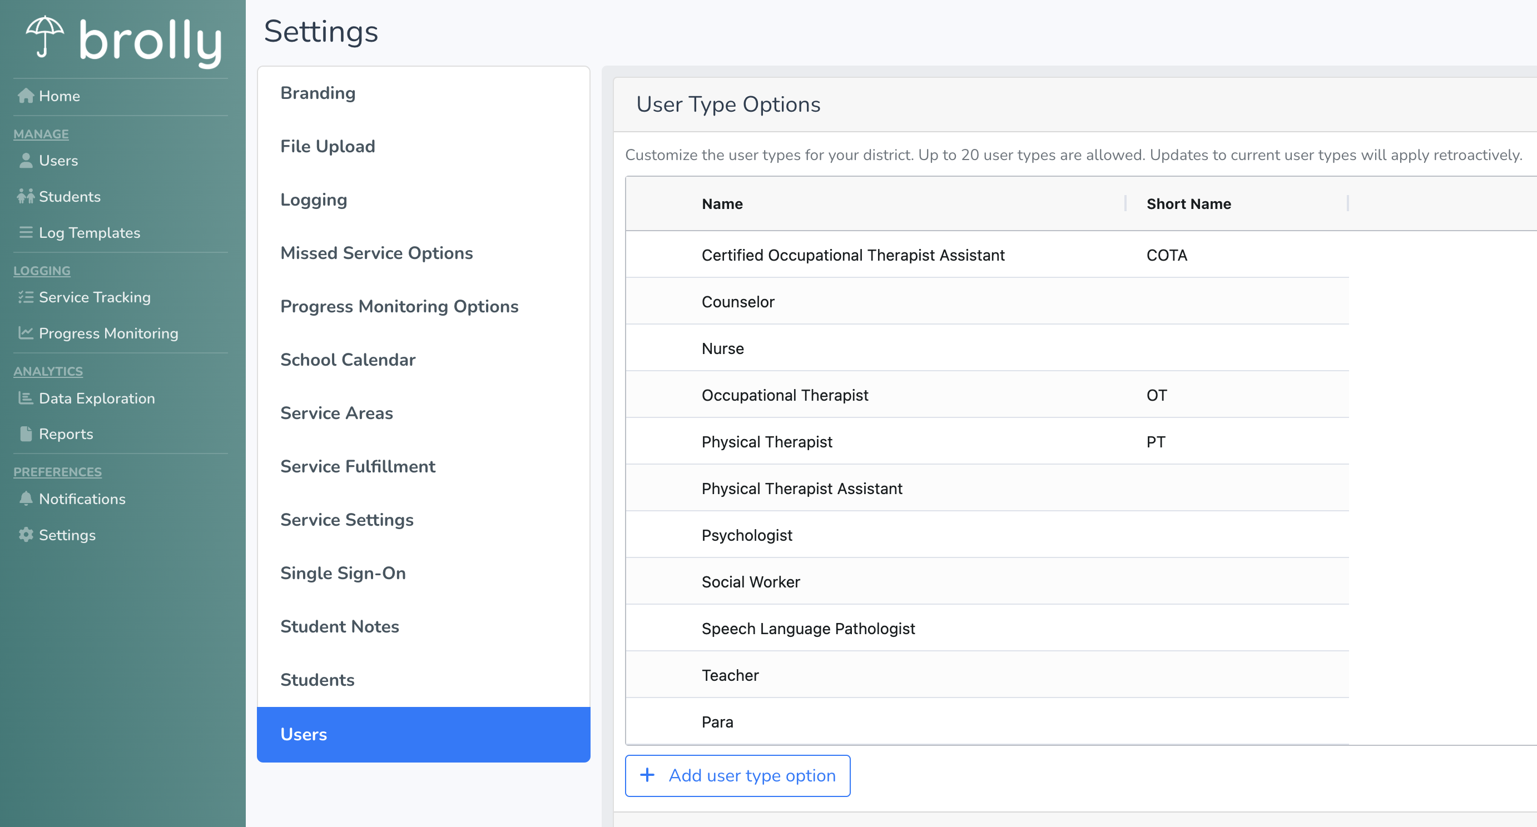This screenshot has height=827, width=1537.
Task: Click the Data Exploration chart icon
Action: [x=26, y=398]
